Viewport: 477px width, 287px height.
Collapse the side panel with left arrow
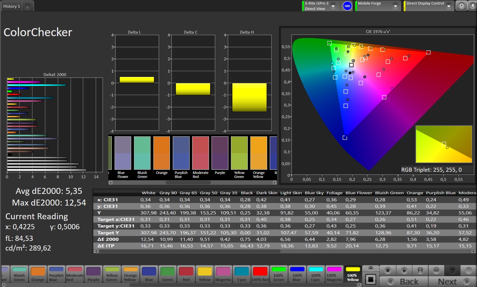472,6
